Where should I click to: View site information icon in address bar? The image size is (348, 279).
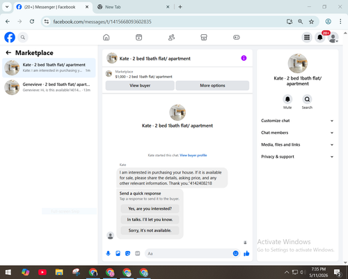click(x=47, y=22)
